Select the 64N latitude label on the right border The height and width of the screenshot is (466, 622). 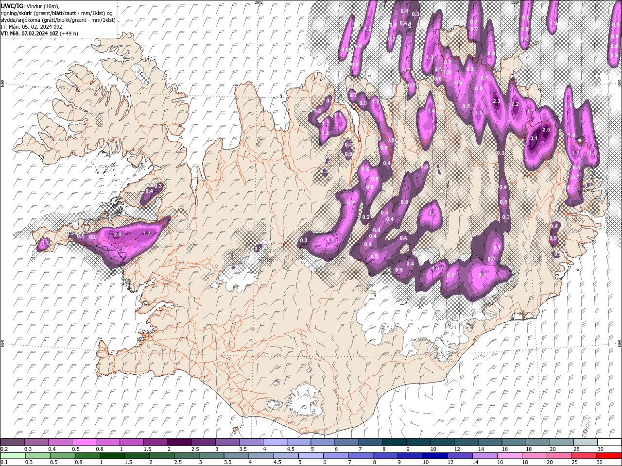(620, 343)
